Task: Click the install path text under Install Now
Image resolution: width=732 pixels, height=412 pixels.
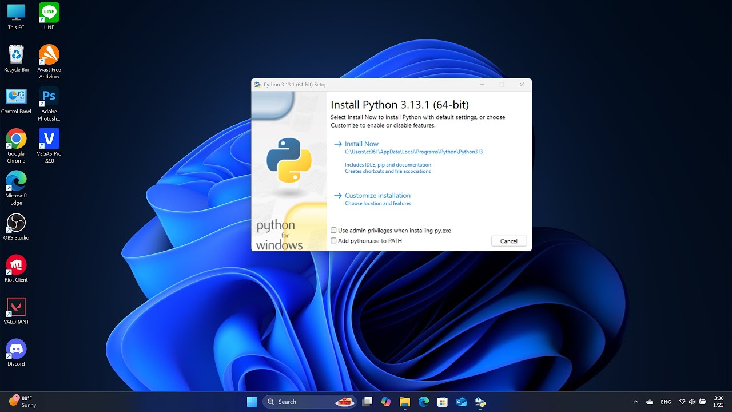Action: 413,152
